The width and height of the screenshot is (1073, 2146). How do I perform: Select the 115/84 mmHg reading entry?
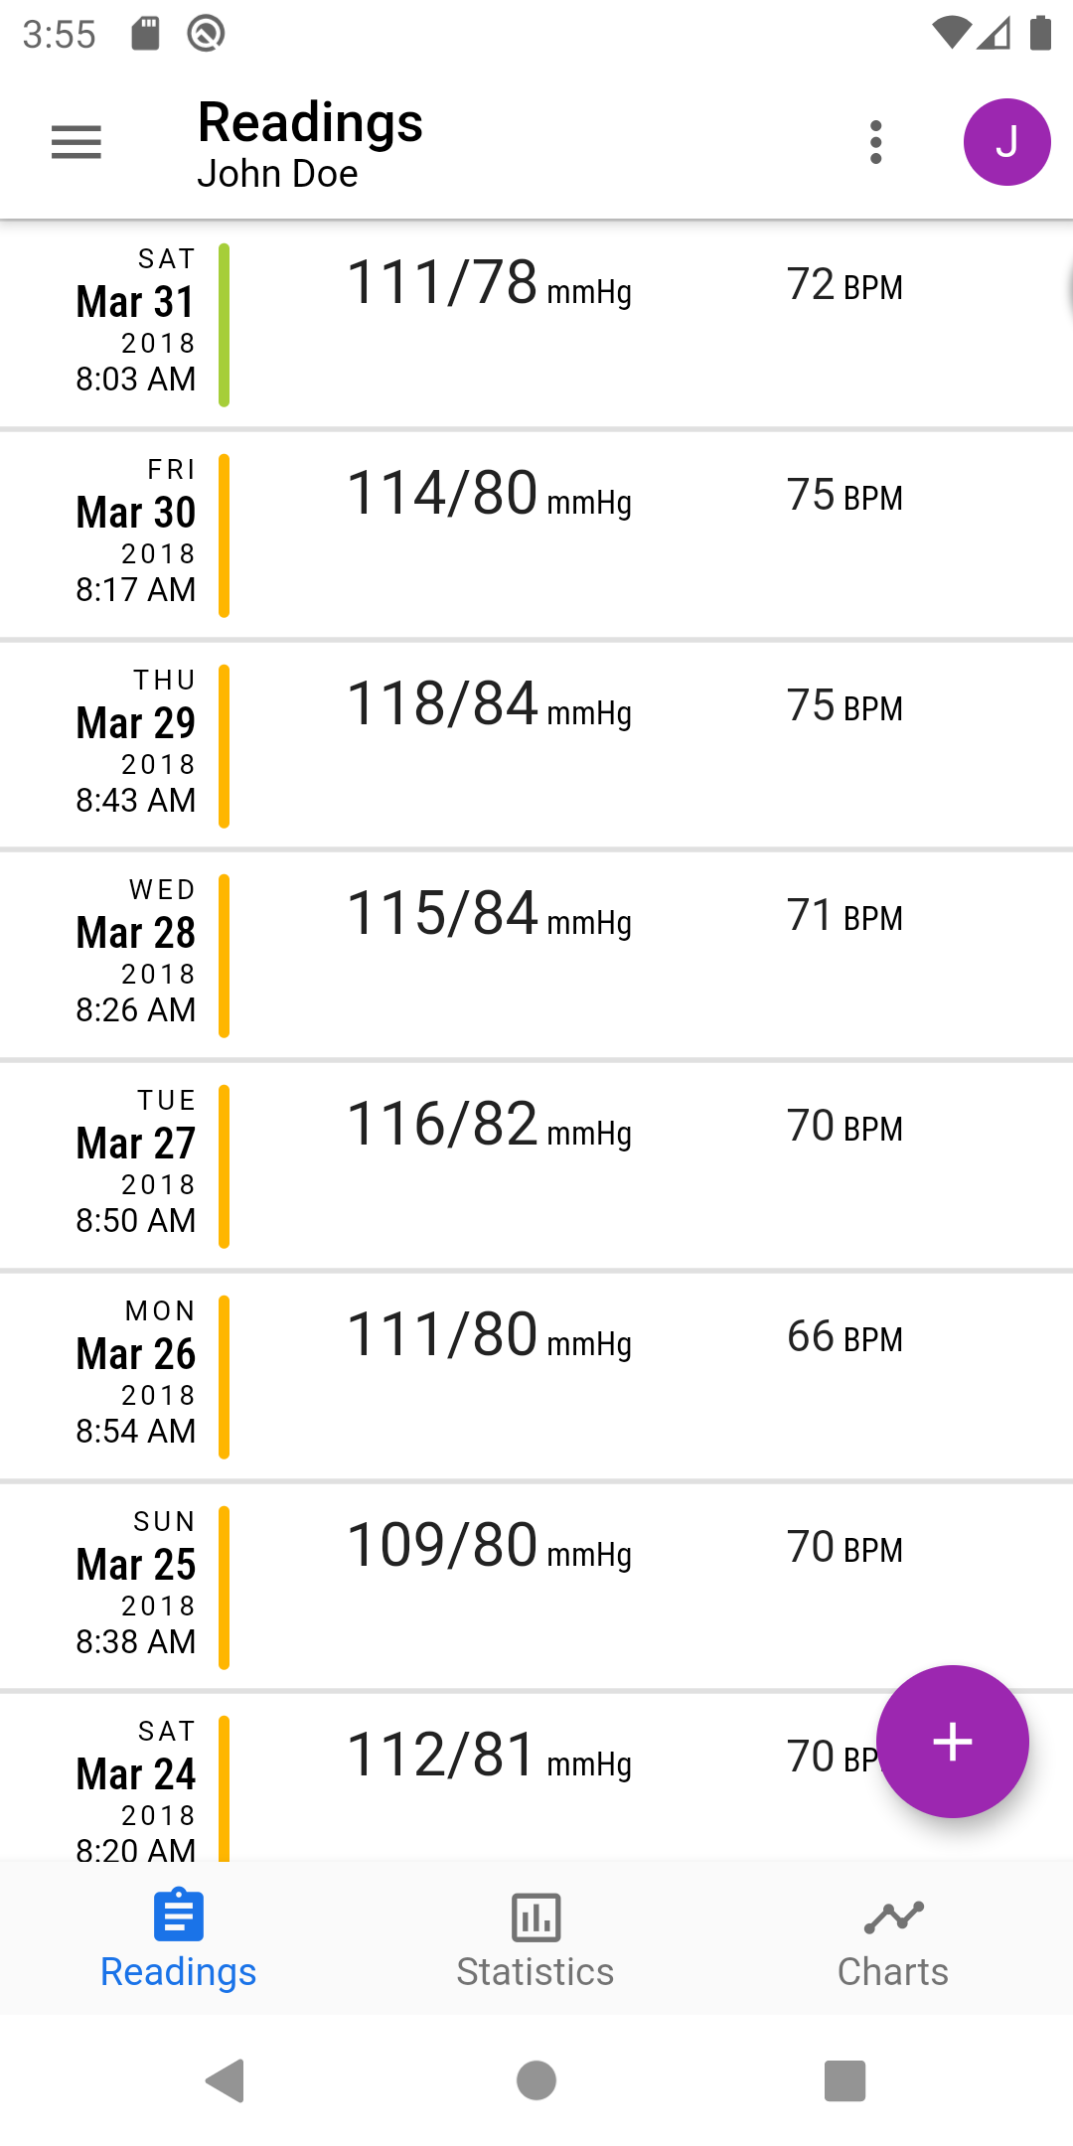point(536,955)
